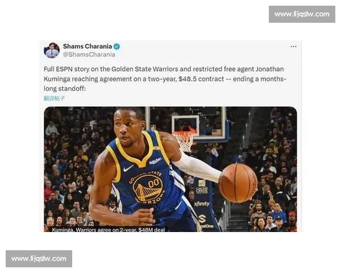Screen dimensions: 341x273
Task: Click the bottom-left www.lijqslw.com watermark
Action: click(x=39, y=259)
